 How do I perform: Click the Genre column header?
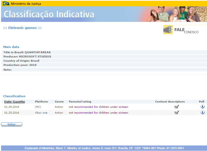(59, 101)
